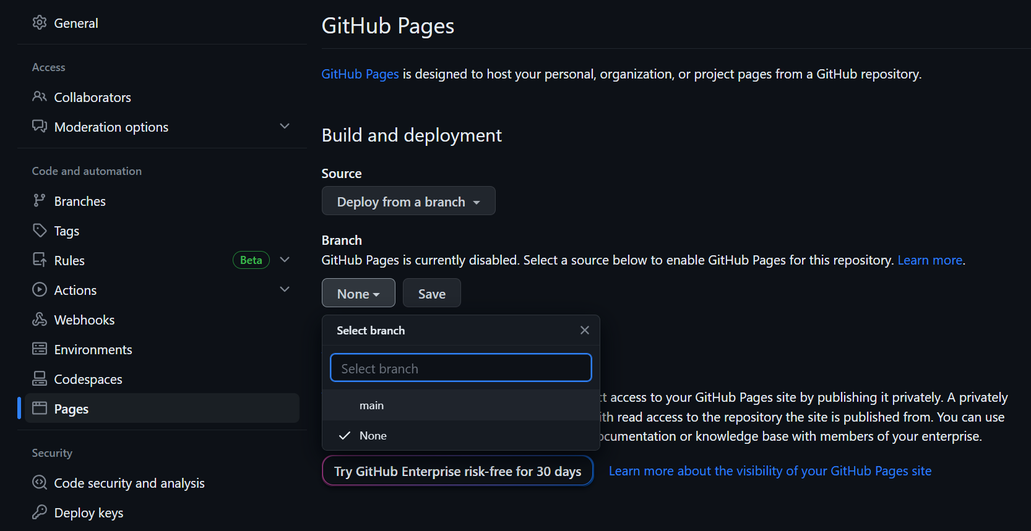Click the Beta badge next to Rules
This screenshot has width=1031, height=531.
(251, 260)
